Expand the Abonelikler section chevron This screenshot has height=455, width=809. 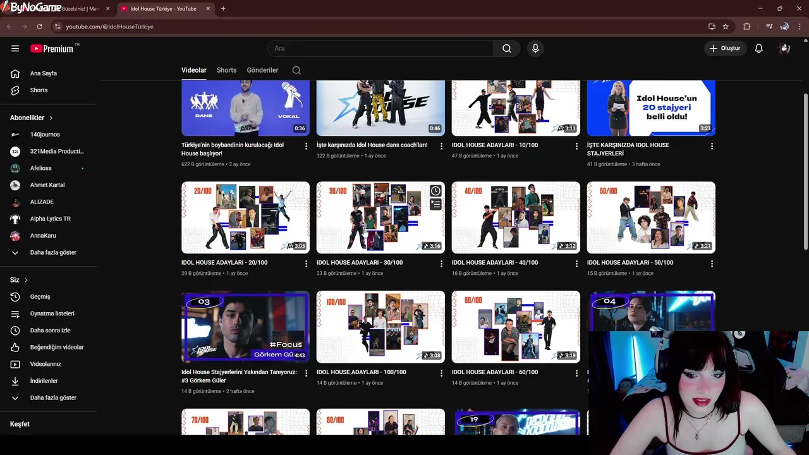[51, 118]
